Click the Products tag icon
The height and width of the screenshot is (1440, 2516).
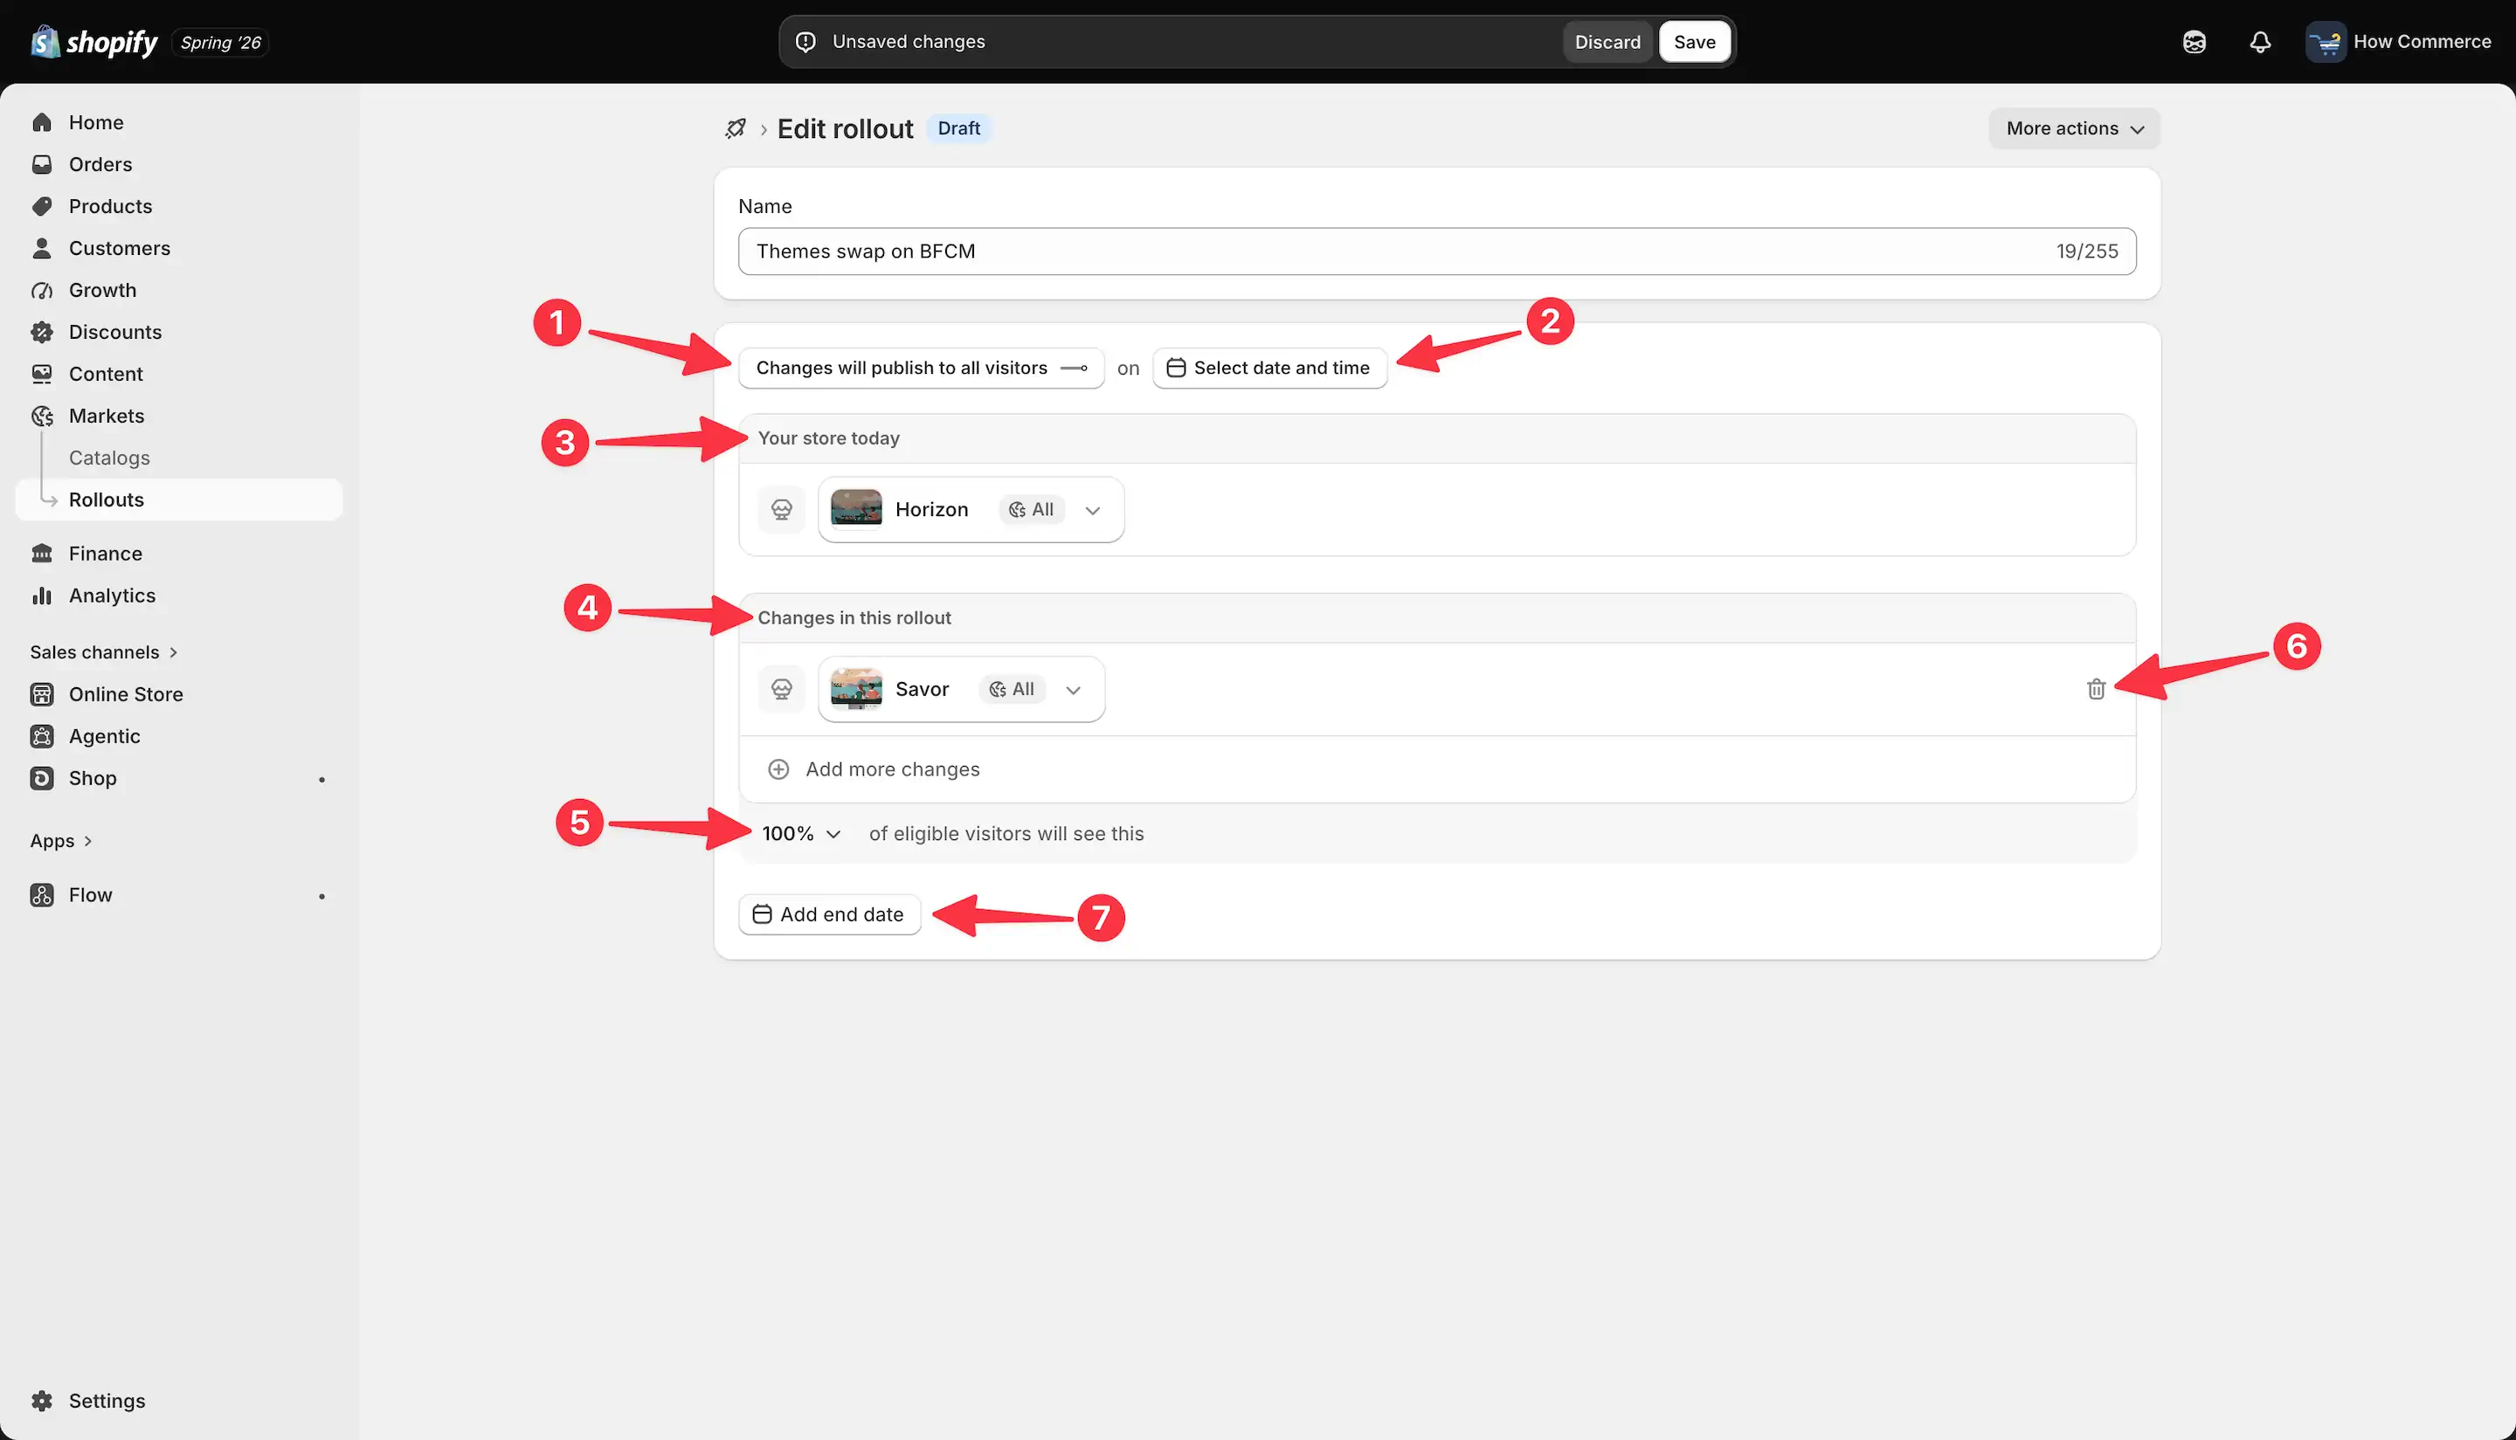[x=42, y=206]
